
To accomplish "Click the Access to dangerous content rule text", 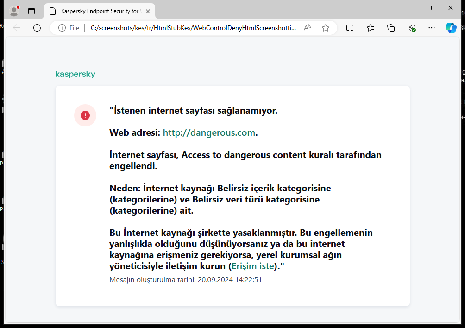I will [x=245, y=160].
